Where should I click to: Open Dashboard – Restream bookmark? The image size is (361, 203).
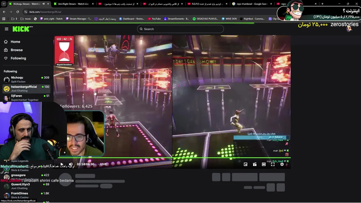click(132, 19)
